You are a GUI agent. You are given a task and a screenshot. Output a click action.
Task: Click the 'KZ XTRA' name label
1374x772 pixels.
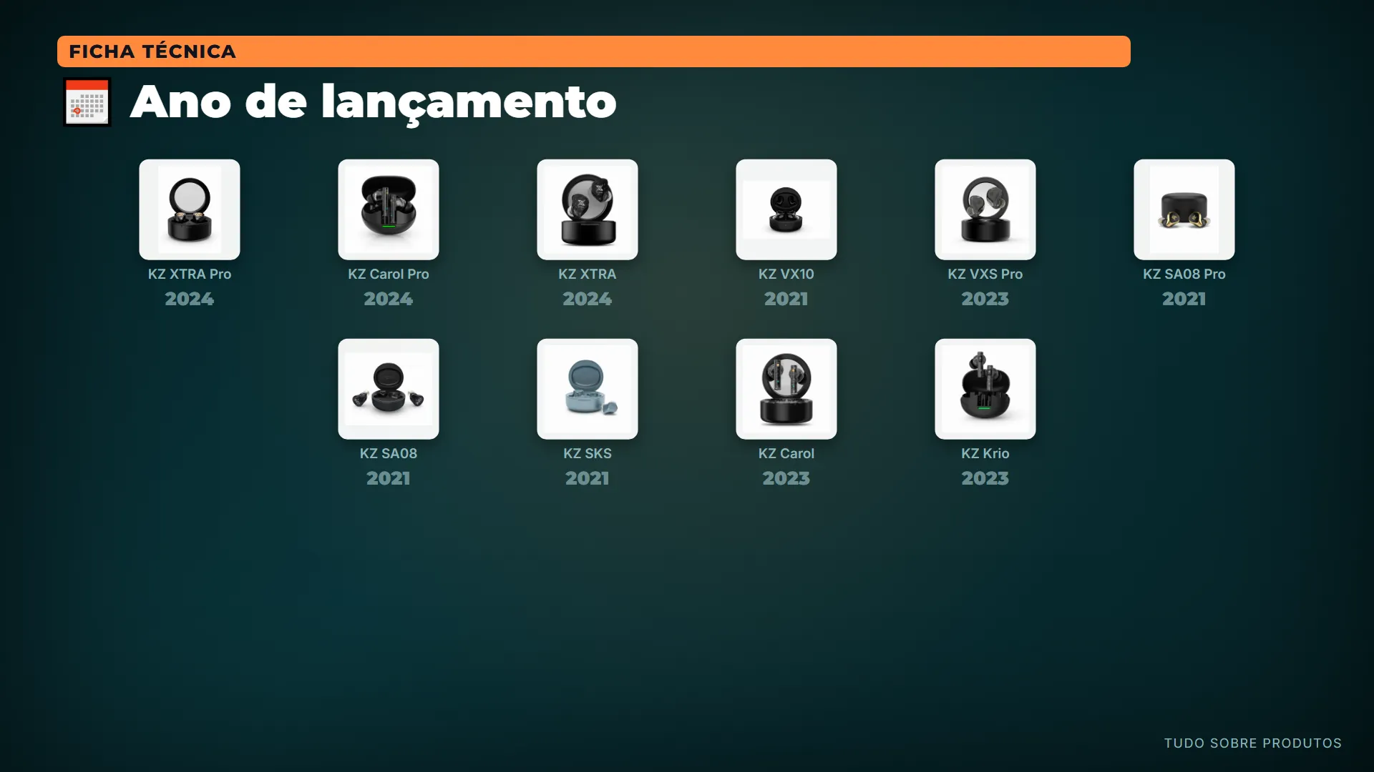tap(588, 274)
